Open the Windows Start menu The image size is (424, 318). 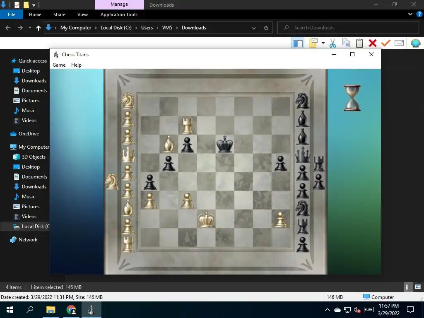click(10, 310)
